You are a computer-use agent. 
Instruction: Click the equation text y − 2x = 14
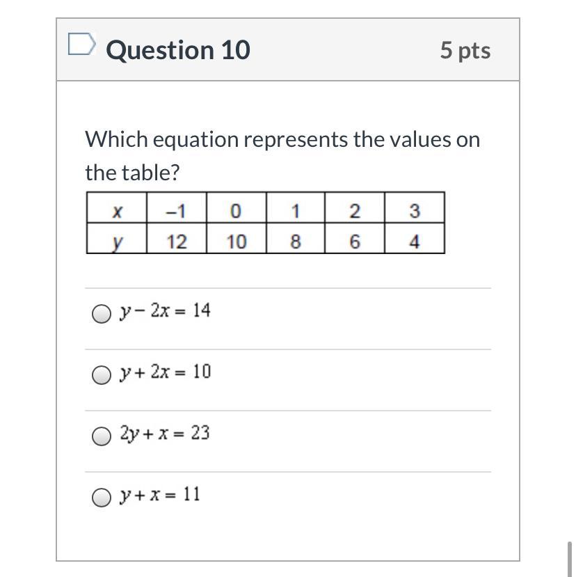point(165,310)
